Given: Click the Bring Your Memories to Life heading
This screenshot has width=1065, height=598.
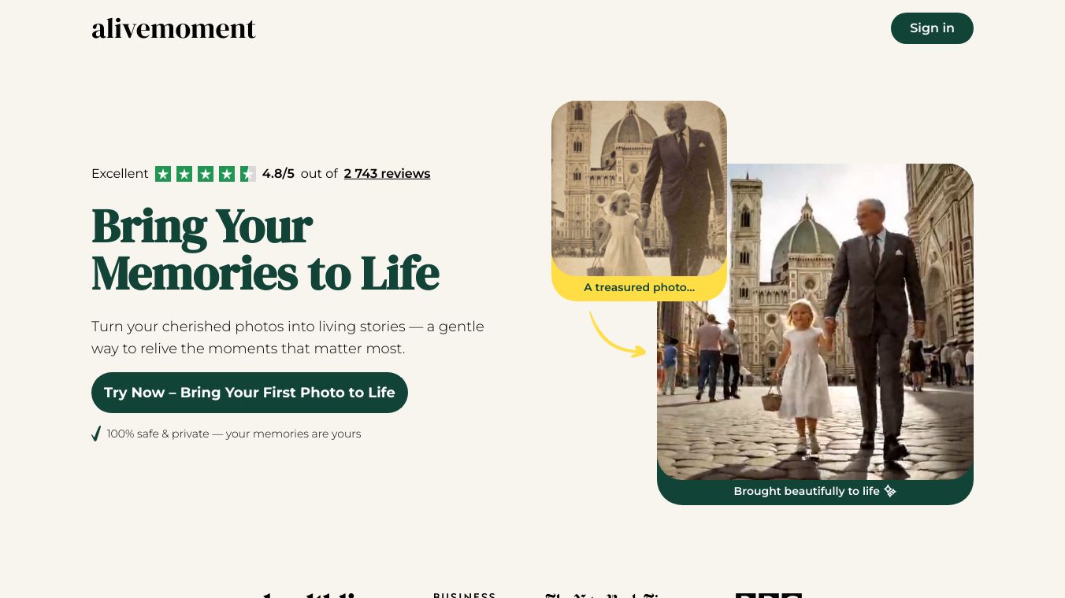Looking at the screenshot, I should coord(265,249).
